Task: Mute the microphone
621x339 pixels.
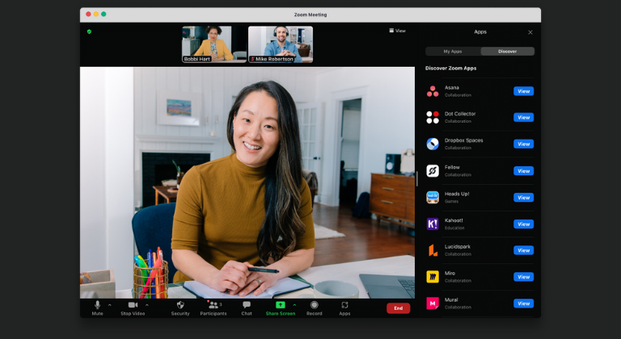Action: click(x=97, y=306)
